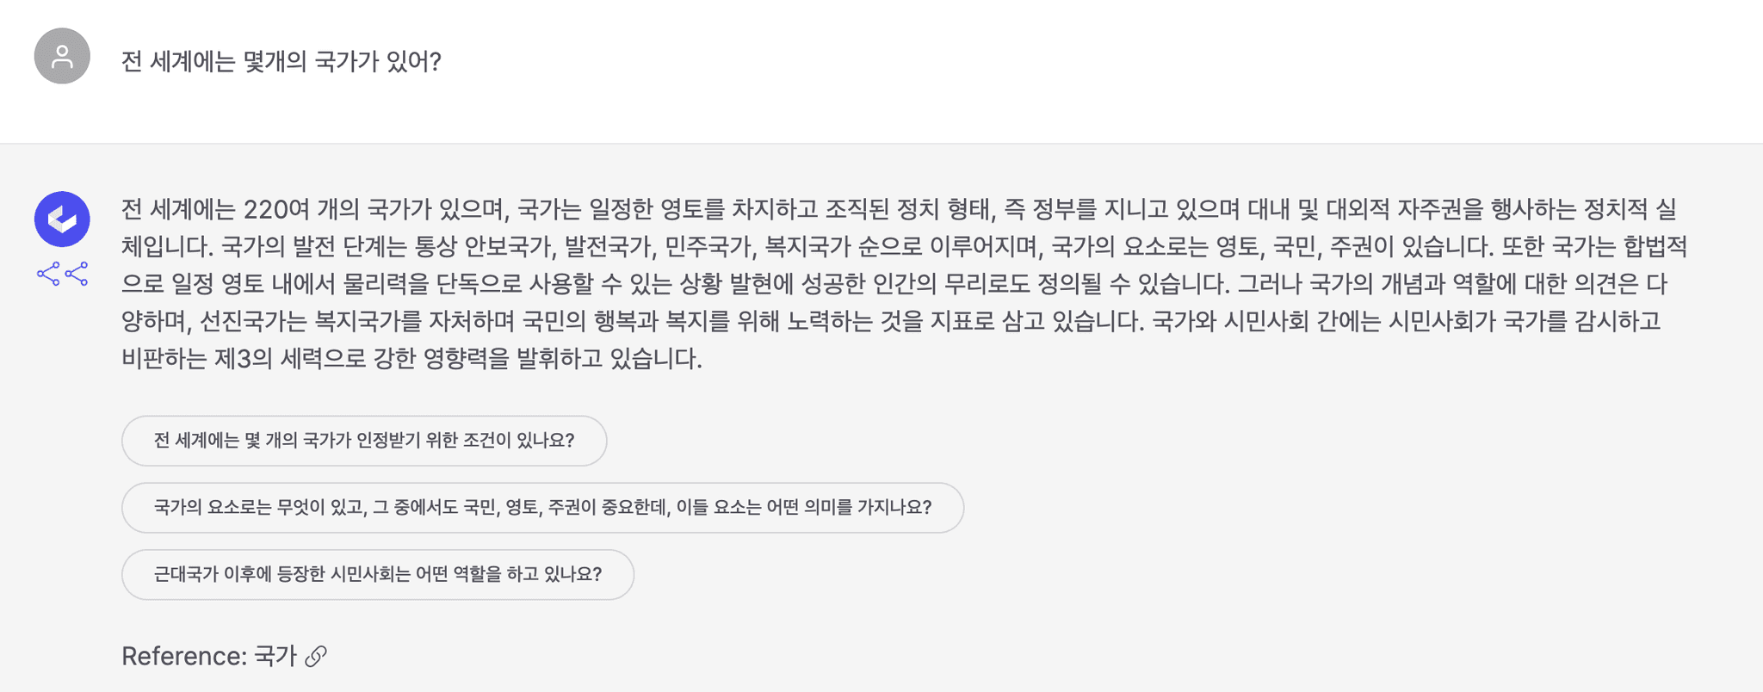This screenshot has width=1763, height=692.
Task: Select suggestion about 근대국가 이후 시민사회 역할
Action: (x=377, y=575)
